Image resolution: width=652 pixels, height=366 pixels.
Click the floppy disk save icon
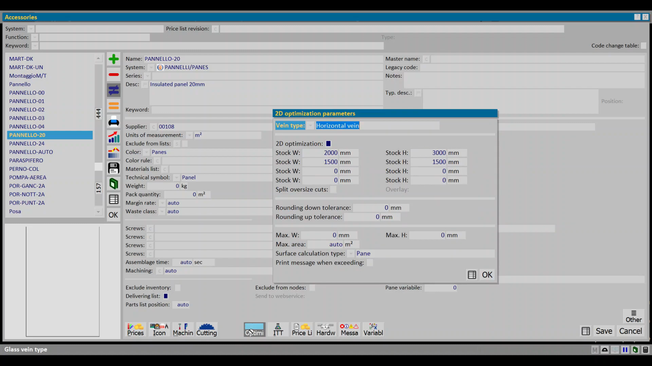(114, 168)
